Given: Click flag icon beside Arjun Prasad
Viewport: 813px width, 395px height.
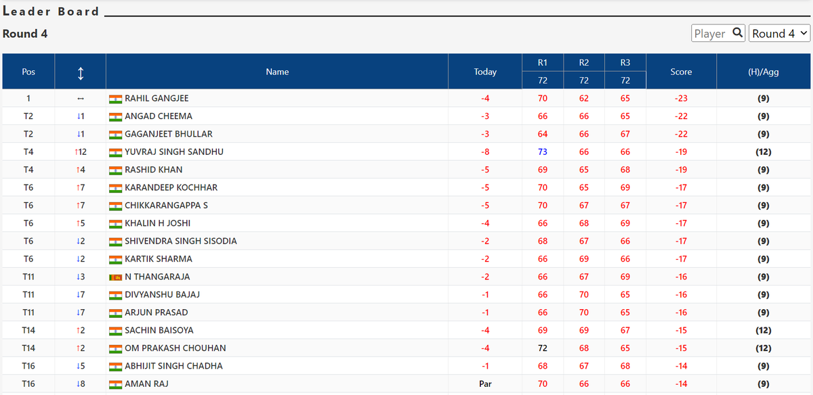Looking at the screenshot, I should [x=115, y=313].
